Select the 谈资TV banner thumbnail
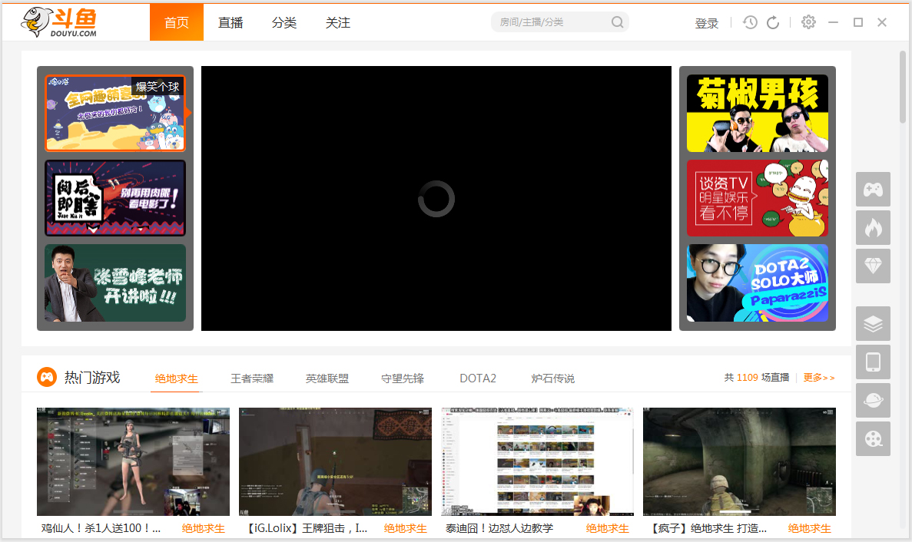Viewport: 912px width, 542px height. pyautogui.click(x=758, y=197)
